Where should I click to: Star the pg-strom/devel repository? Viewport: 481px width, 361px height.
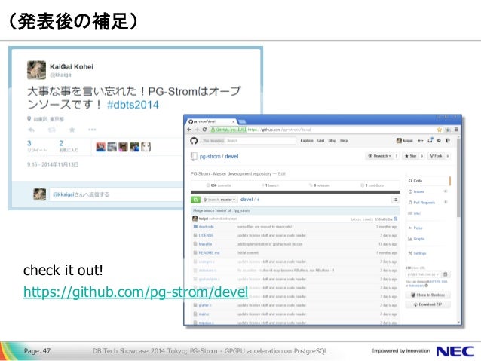coord(411,156)
